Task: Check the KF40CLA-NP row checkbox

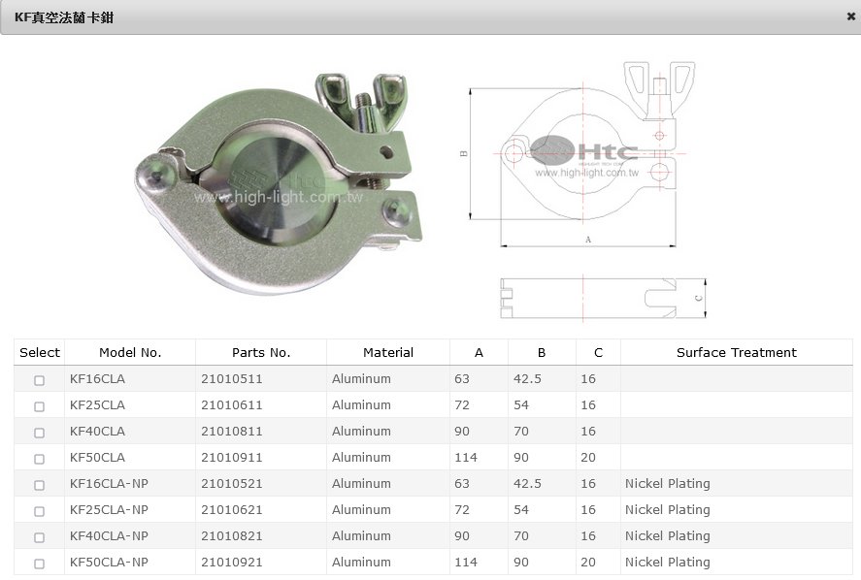Action: pyautogui.click(x=39, y=537)
